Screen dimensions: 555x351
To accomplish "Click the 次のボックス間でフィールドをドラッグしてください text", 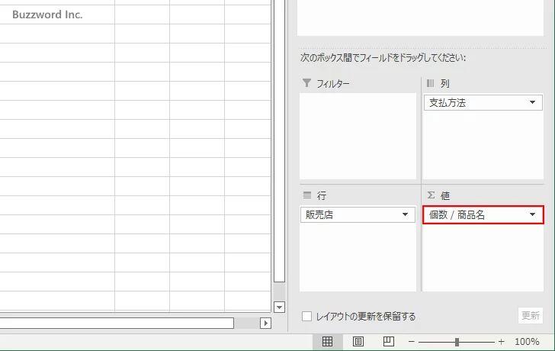I will coord(383,58).
